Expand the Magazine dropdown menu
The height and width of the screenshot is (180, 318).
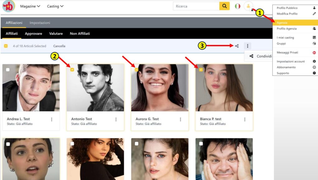(30, 6)
